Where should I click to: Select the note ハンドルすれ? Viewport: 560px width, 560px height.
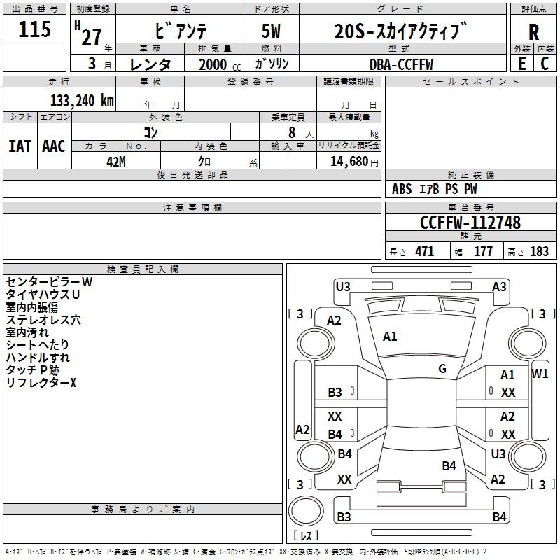(38, 357)
